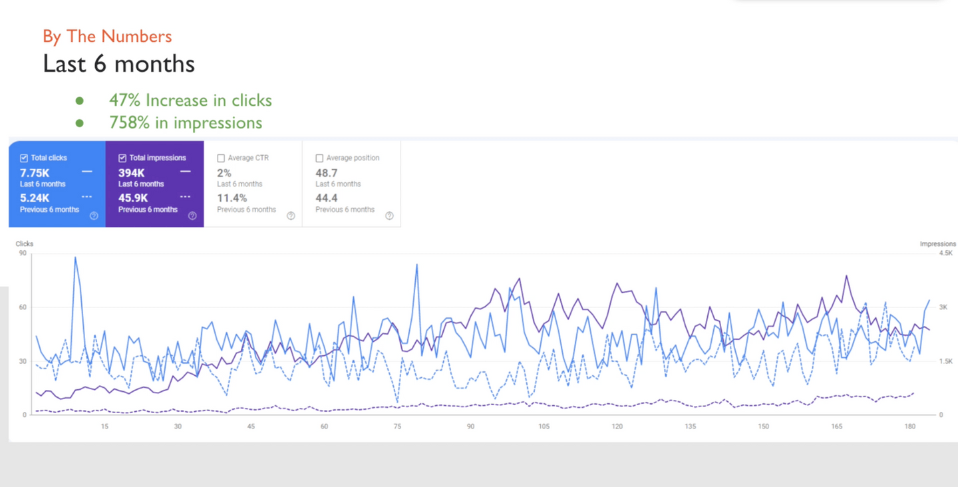Click solid line legend on Total impressions card

185,172
